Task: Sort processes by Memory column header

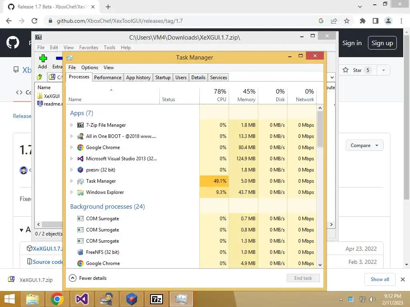Action: (243, 95)
